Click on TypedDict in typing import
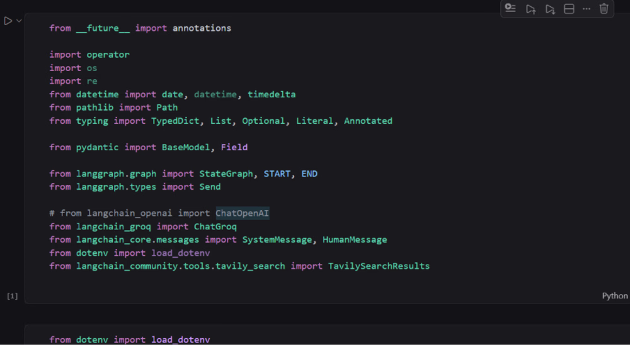This screenshot has width=630, height=345. coord(175,121)
